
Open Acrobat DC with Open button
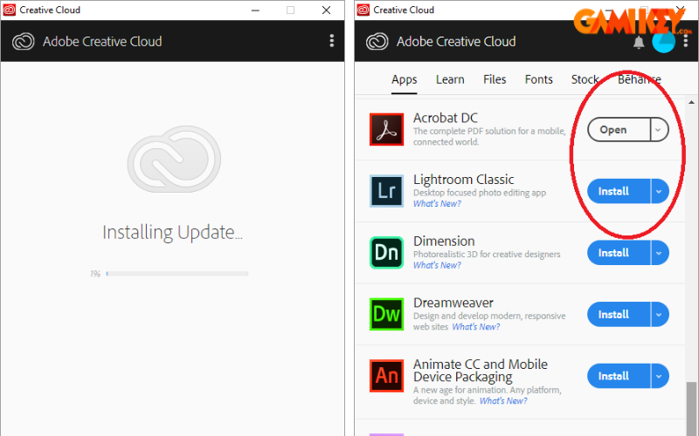(619, 129)
